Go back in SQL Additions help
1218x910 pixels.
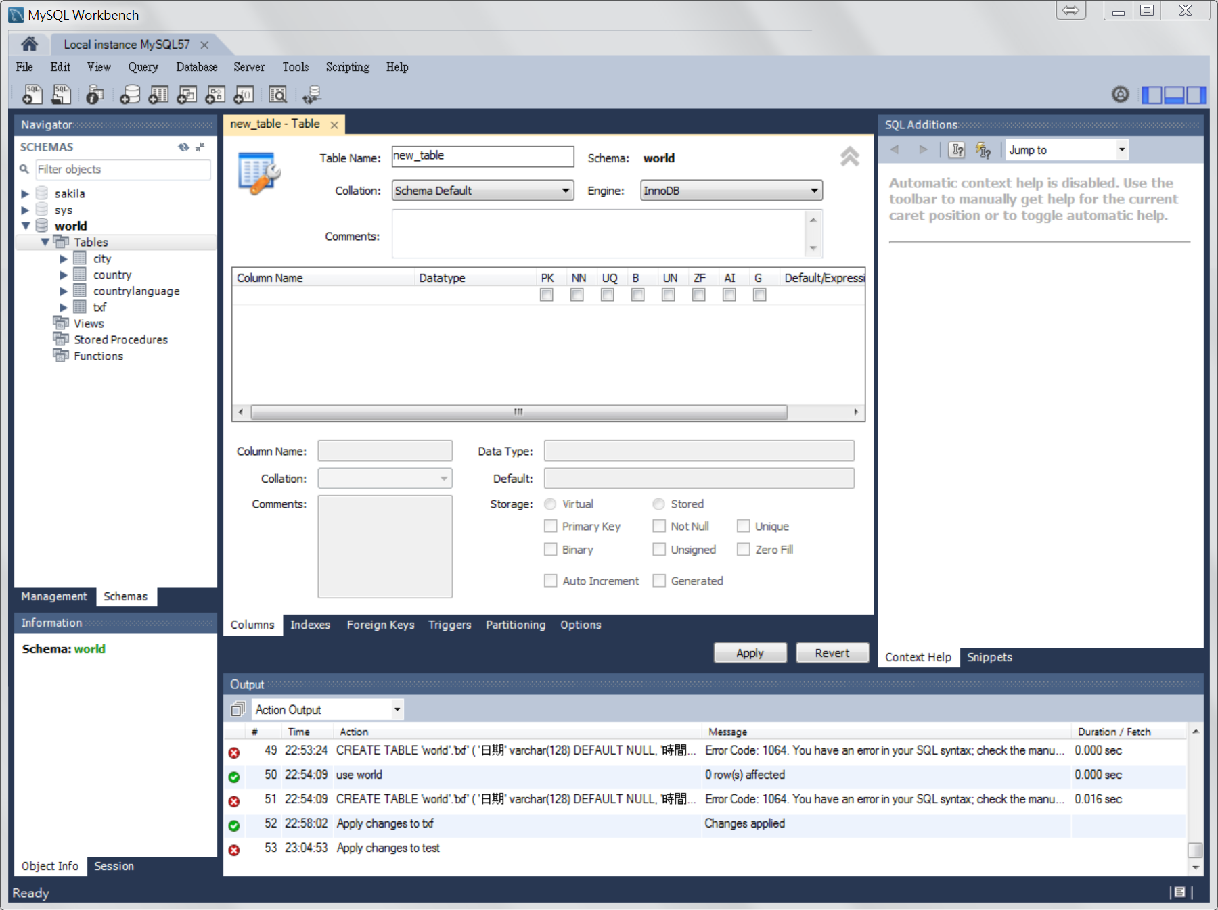click(895, 149)
